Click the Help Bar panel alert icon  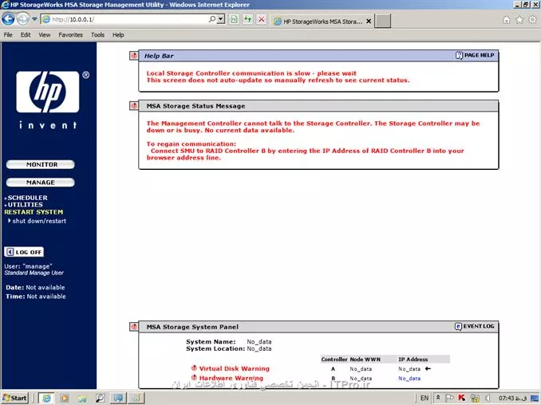pyautogui.click(x=134, y=56)
